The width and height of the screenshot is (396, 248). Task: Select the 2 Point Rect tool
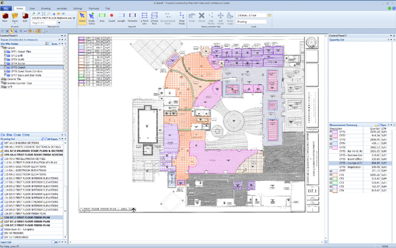pyautogui.click(x=154, y=18)
